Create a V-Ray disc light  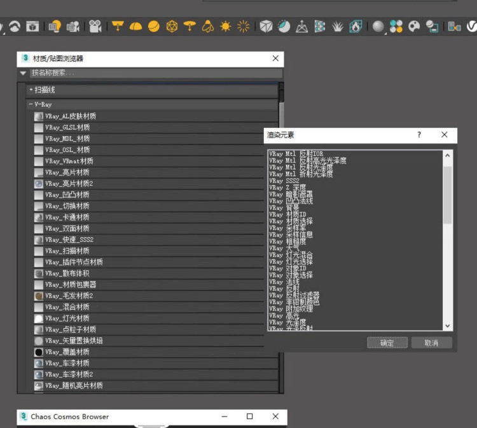[190, 26]
